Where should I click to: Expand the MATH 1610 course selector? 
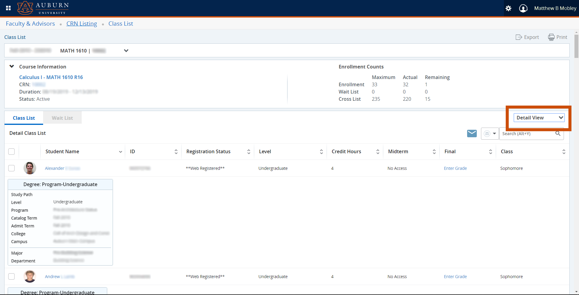pos(126,51)
